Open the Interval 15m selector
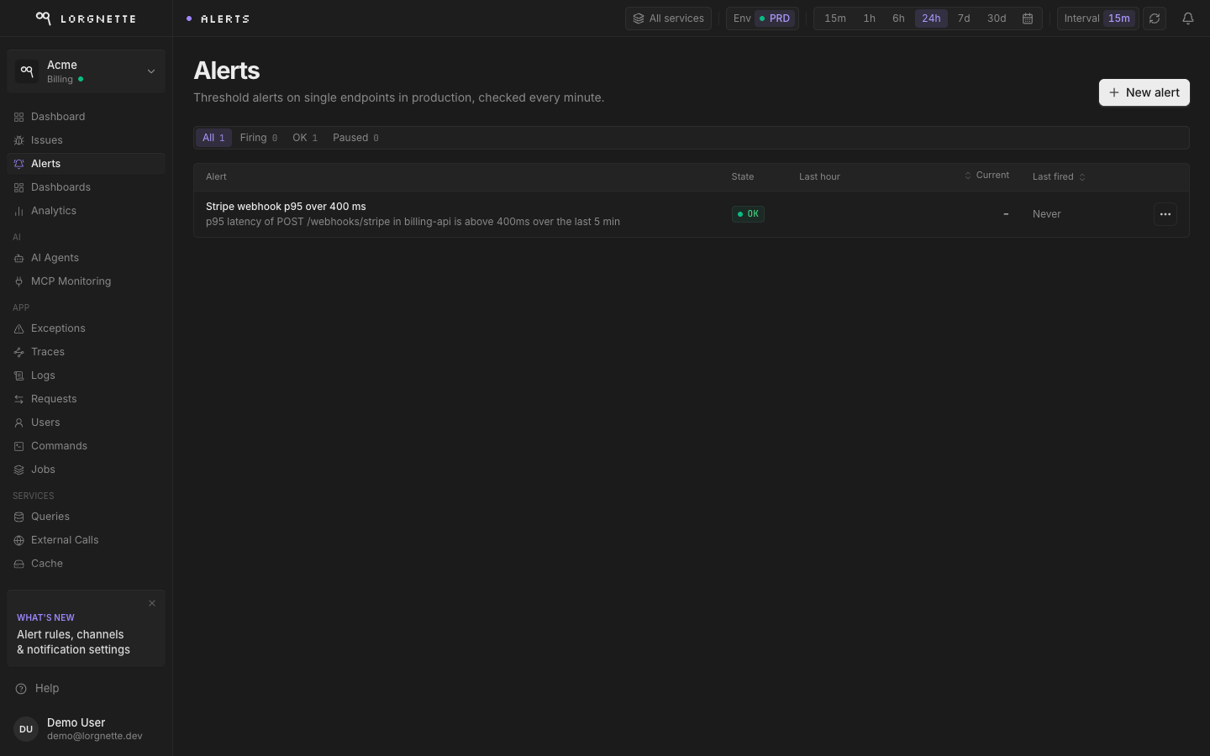This screenshot has height=756, width=1210. tap(1097, 18)
